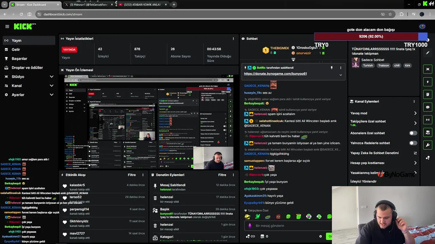Click the Trabzon tag chip
Screen dimensions: 435x244
coord(384,66)
